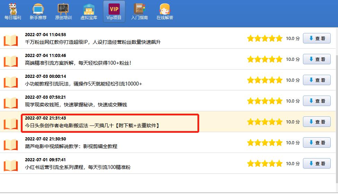Click 查看 button for 高端精准引流方案 entry
This screenshot has width=338, height=195.
(317, 59)
